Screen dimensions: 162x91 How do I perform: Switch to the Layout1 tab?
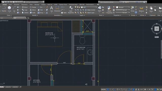(8, 87)
